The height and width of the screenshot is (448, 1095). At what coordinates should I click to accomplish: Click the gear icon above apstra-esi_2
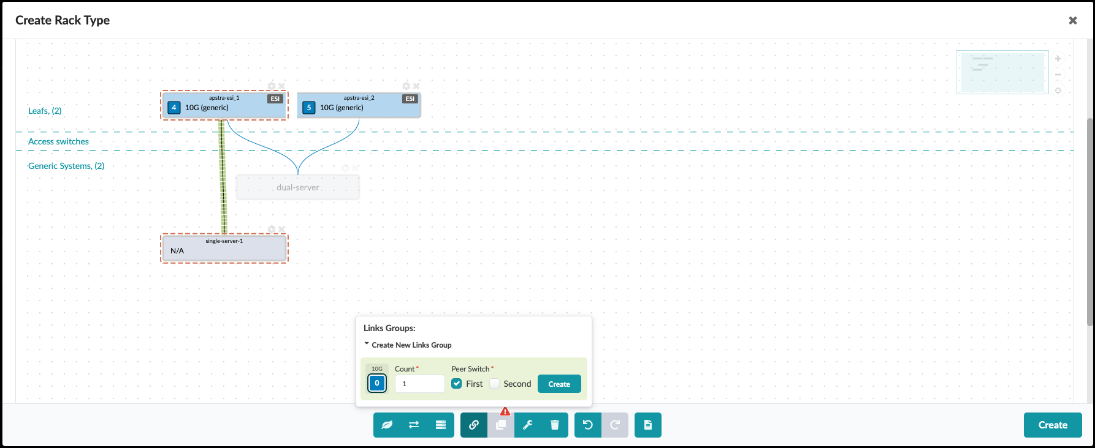(x=406, y=86)
